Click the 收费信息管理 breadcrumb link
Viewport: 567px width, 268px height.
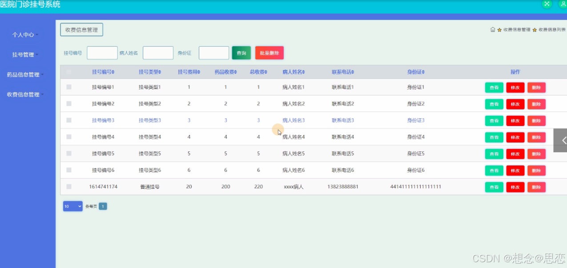click(517, 30)
